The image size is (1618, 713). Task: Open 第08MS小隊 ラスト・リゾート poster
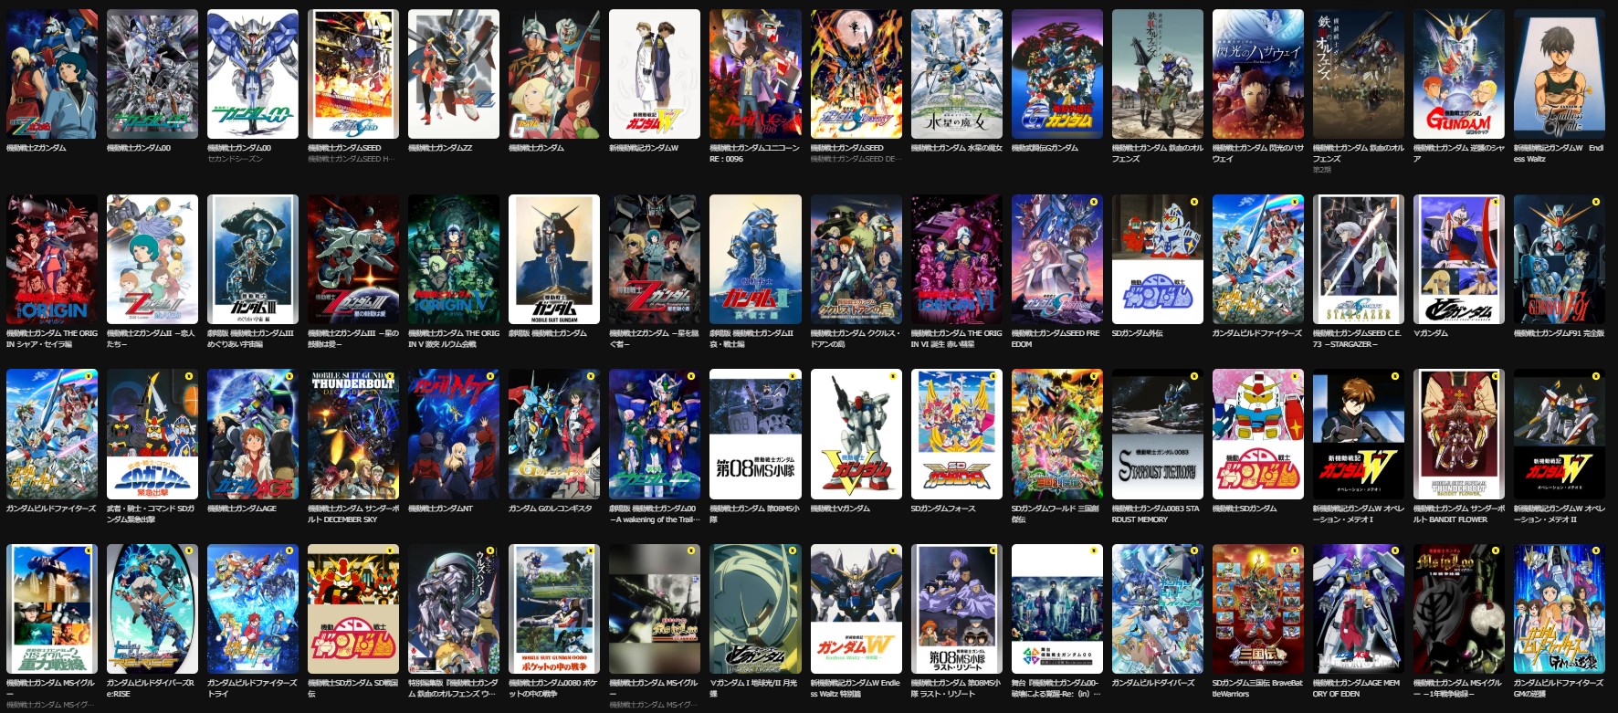[956, 609]
